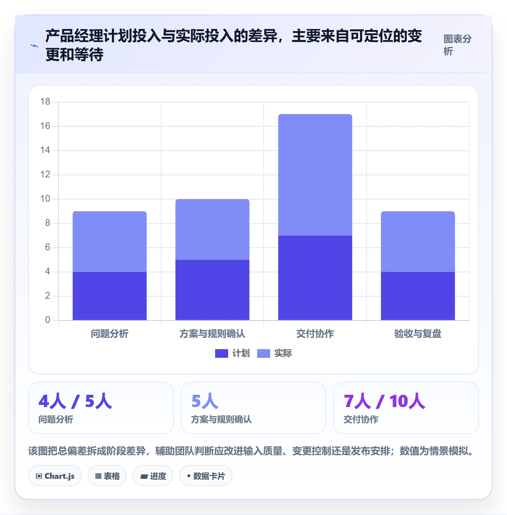Select the Chart.js tag chip
Viewport: 507px width, 515px height.
[x=55, y=476]
